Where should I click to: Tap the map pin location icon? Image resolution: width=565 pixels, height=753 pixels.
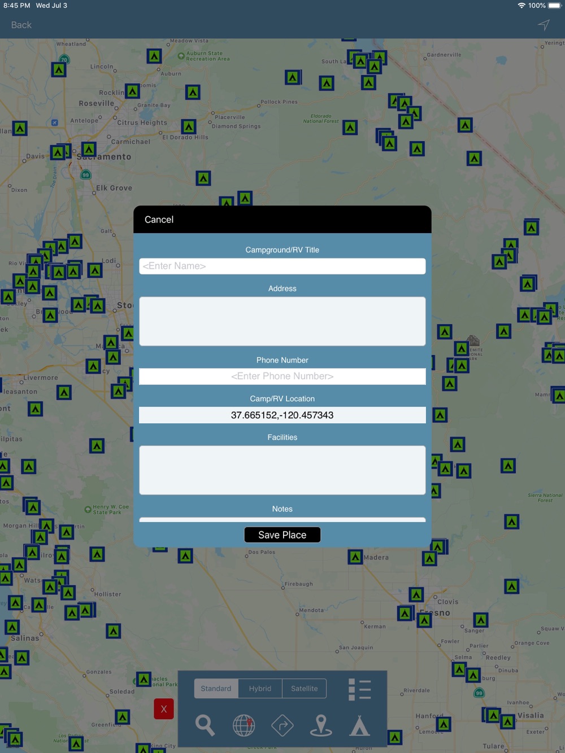click(x=321, y=725)
